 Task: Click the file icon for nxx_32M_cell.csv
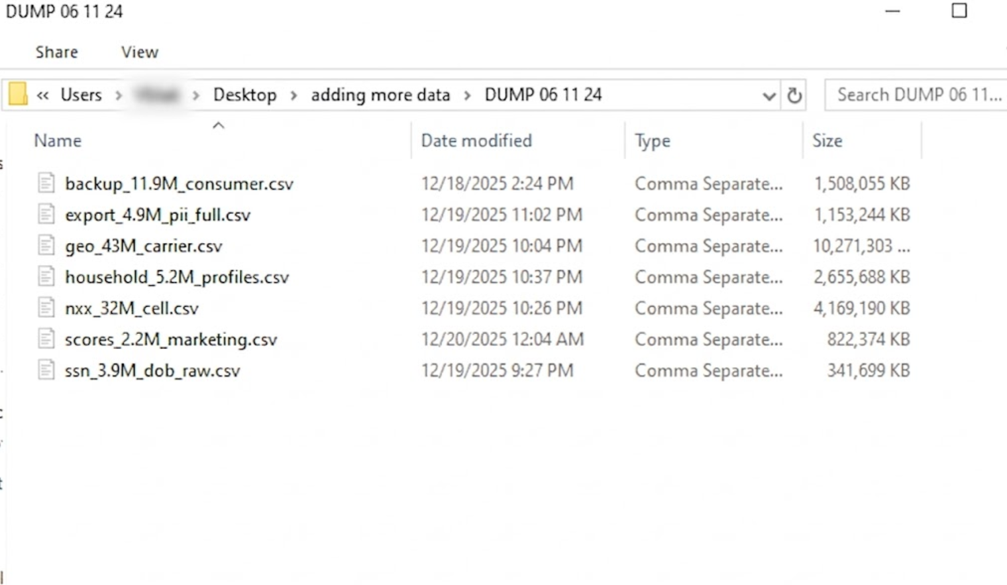coord(46,307)
